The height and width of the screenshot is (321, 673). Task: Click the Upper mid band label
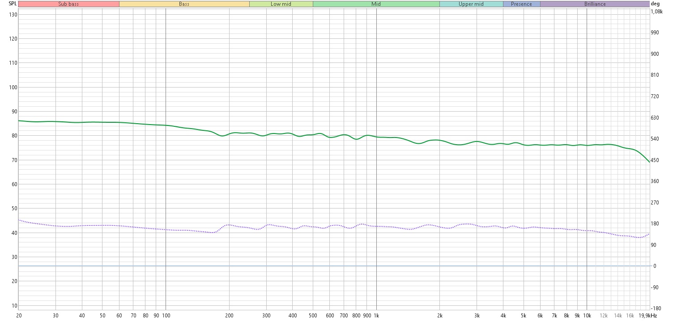[x=471, y=4]
